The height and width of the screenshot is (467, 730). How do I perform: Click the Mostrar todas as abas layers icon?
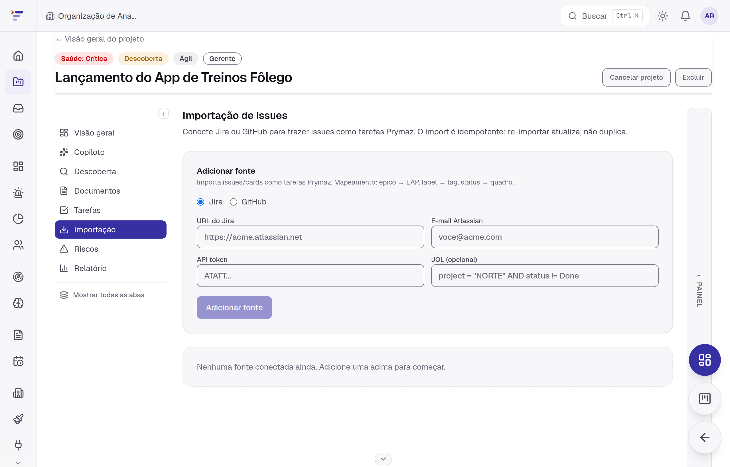(64, 295)
